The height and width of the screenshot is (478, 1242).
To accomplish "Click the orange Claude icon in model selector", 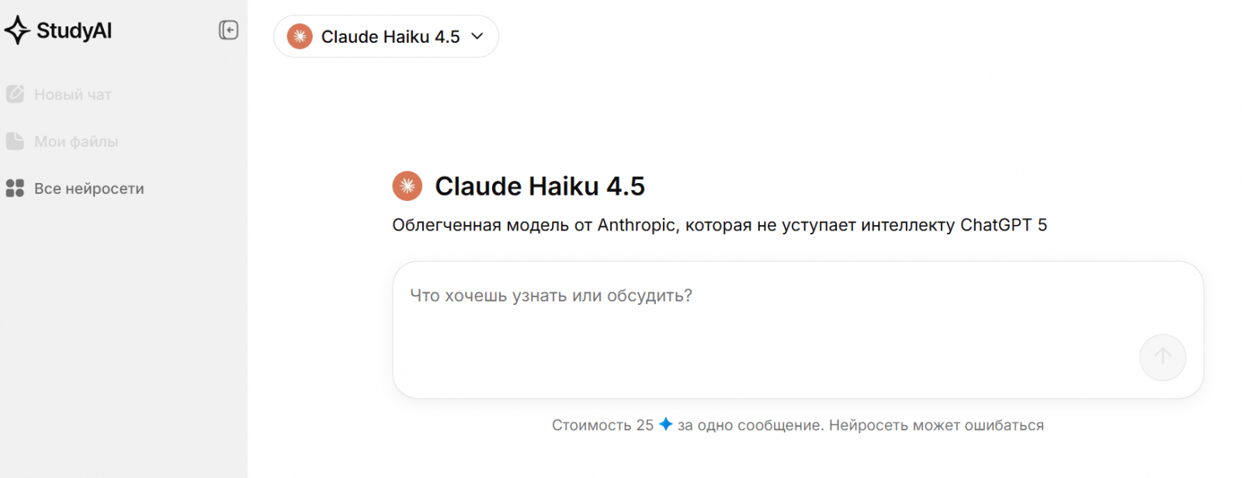I will 300,36.
